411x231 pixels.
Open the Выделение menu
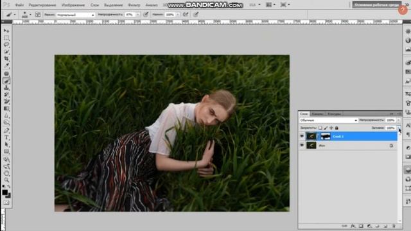(113, 5)
